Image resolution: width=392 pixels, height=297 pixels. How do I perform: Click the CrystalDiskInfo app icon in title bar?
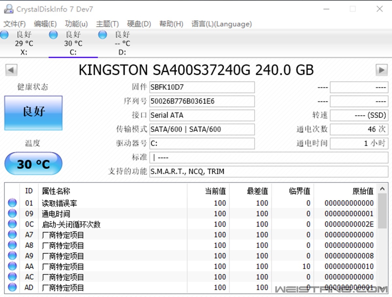(x=9, y=9)
